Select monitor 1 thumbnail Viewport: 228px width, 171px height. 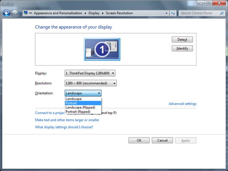pos(102,49)
